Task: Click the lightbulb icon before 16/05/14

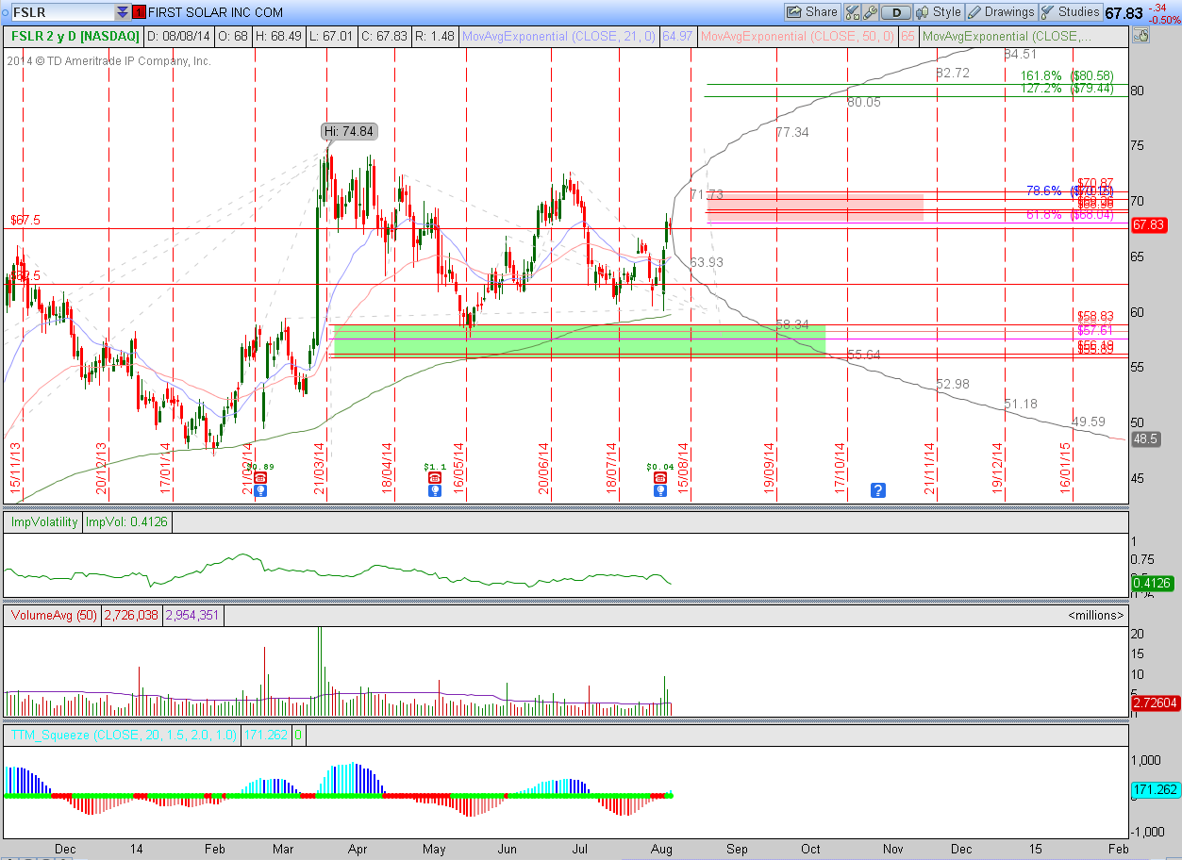Action: coord(434,490)
